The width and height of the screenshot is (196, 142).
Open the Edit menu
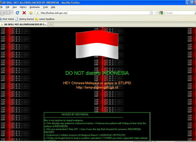click(x=7, y=7)
